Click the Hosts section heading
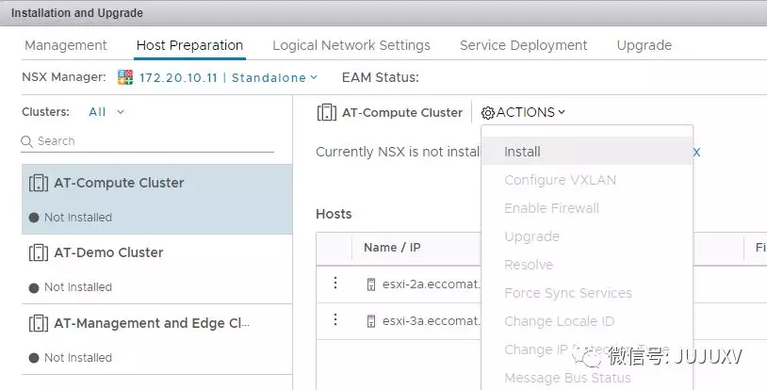The image size is (767, 390). (334, 215)
